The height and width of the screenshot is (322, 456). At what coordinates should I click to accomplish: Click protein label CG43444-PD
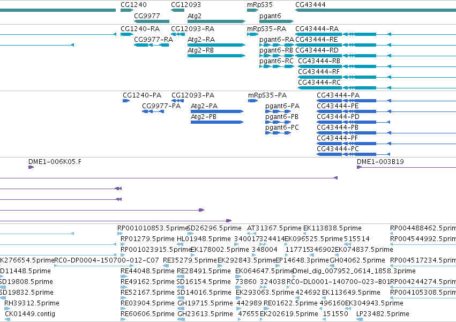click(x=338, y=117)
